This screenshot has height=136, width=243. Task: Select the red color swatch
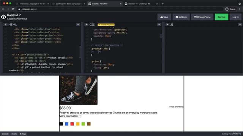72,124
